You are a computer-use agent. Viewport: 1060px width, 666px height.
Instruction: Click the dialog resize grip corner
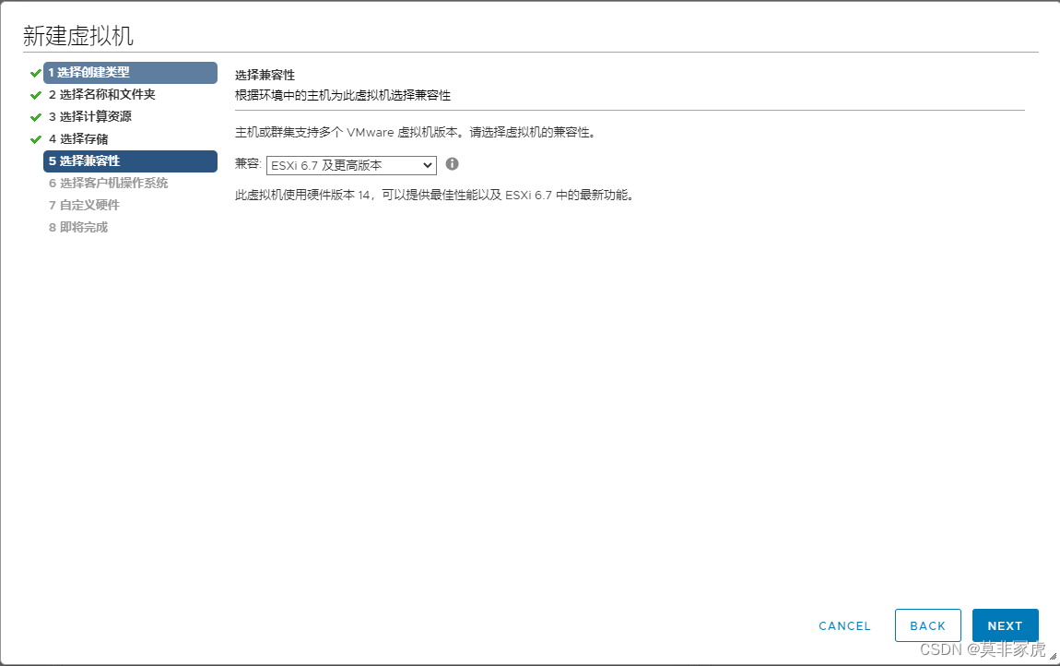tap(1053, 656)
